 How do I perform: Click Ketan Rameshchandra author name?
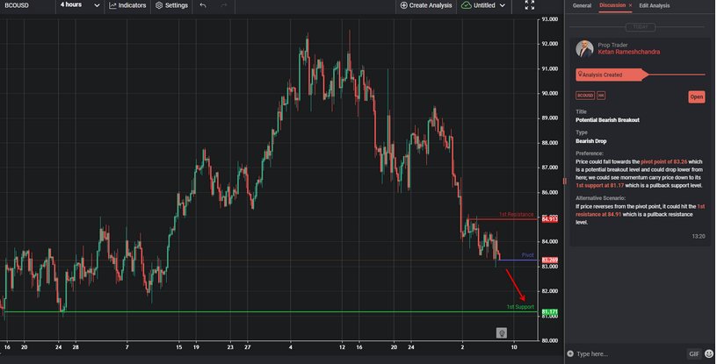[629, 52]
